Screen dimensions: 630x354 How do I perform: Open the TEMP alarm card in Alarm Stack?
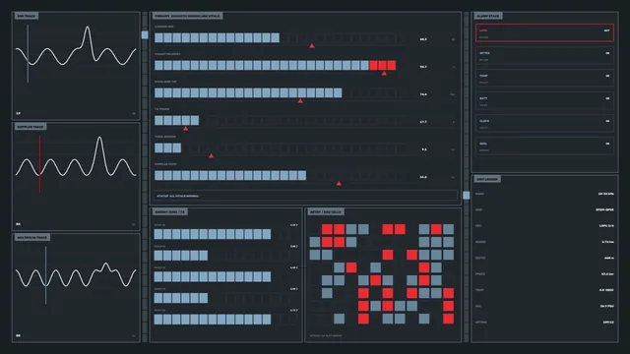tap(544, 79)
